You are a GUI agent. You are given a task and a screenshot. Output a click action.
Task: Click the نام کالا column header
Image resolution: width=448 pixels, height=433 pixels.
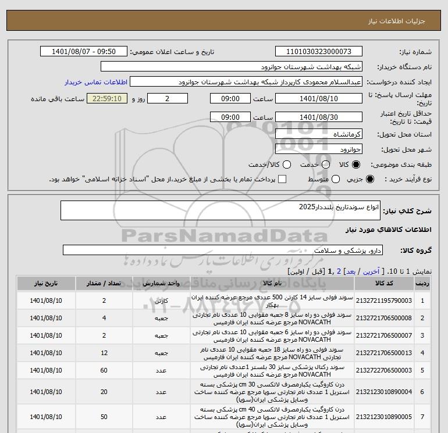coord(272,284)
